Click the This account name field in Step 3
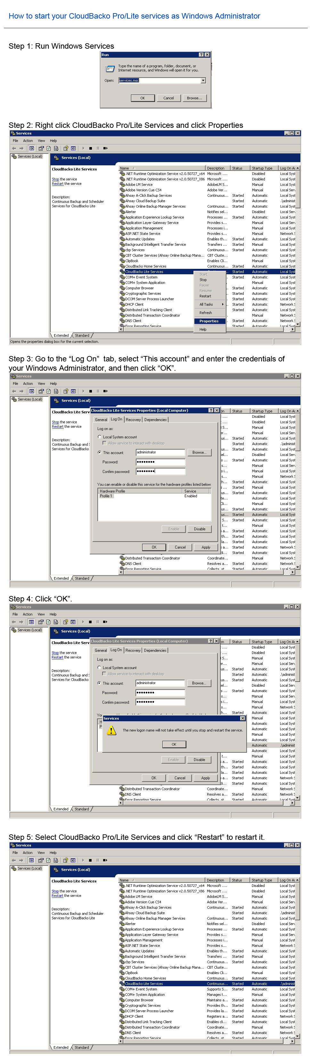Screen dimensions: 310x1059 click(160, 452)
